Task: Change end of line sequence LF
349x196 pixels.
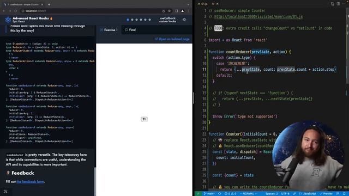Action: pyautogui.click(x=294, y=194)
